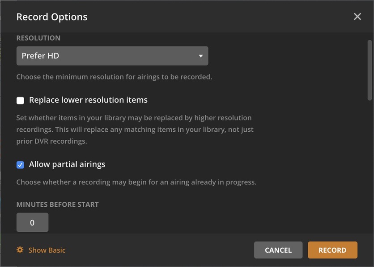
Task: Switch to basic options via Show Basic
Action: pos(47,250)
